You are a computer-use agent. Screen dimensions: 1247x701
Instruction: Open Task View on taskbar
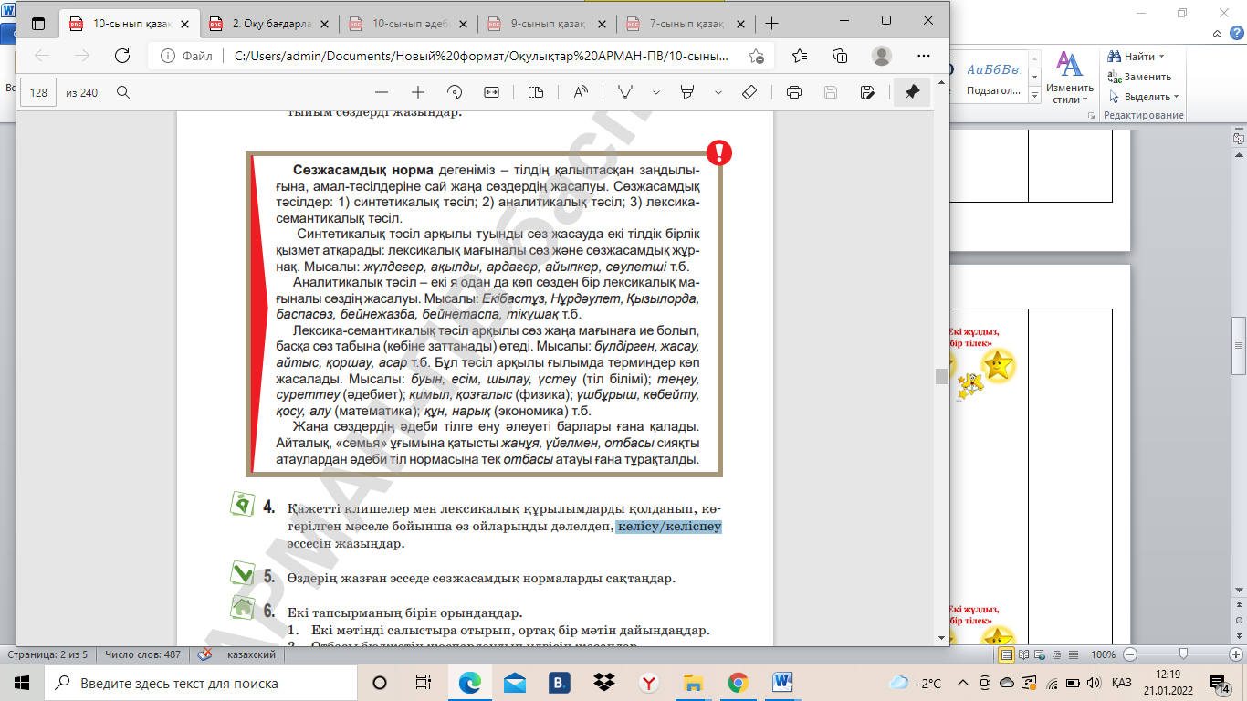(423, 683)
